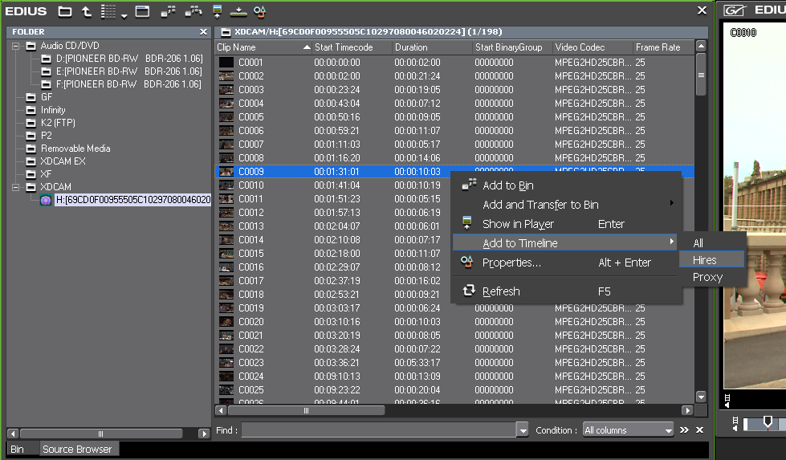The image size is (786, 460).
Task: Click the folder icon in the EDIUS toolbar
Action: [65, 11]
